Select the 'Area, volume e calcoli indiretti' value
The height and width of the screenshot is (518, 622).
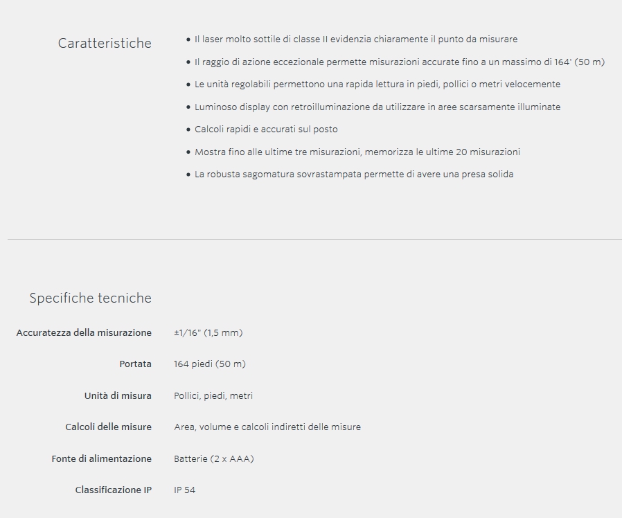267,427
